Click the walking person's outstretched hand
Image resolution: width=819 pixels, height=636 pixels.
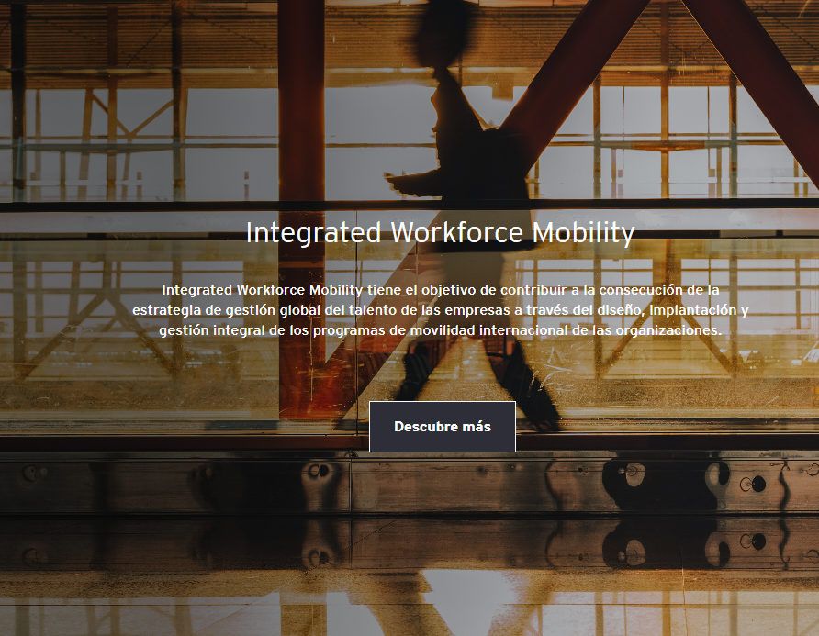pyautogui.click(x=392, y=177)
